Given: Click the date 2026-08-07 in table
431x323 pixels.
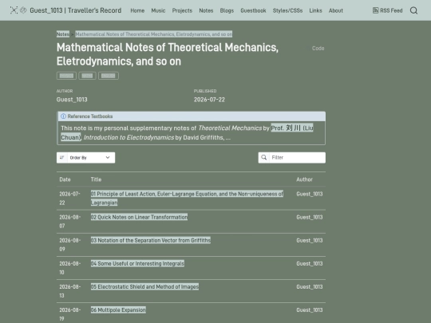Looking at the screenshot, I should [x=69, y=222].
